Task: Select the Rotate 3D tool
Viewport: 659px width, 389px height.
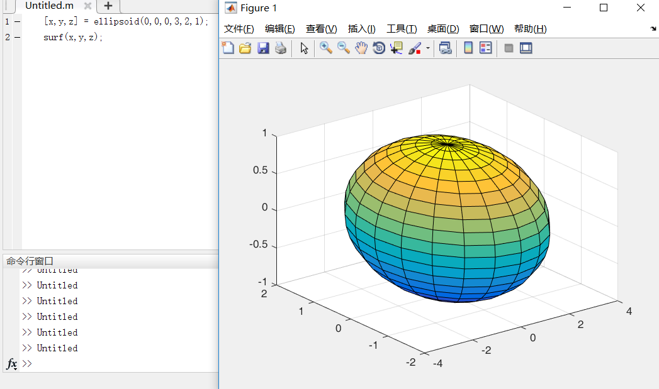Action: click(x=378, y=48)
